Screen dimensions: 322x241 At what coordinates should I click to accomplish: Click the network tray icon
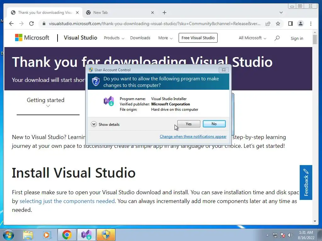click(x=275, y=235)
